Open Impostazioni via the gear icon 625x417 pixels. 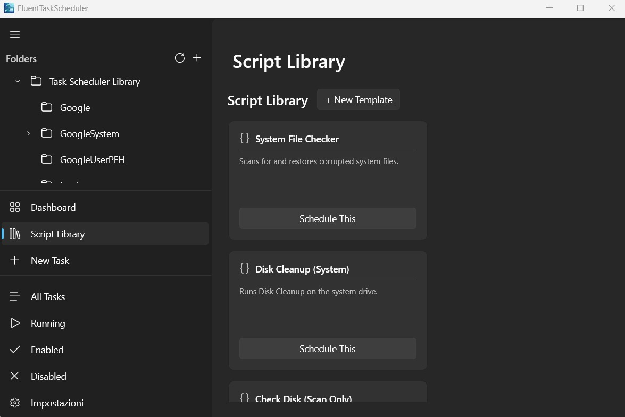[x=15, y=403]
